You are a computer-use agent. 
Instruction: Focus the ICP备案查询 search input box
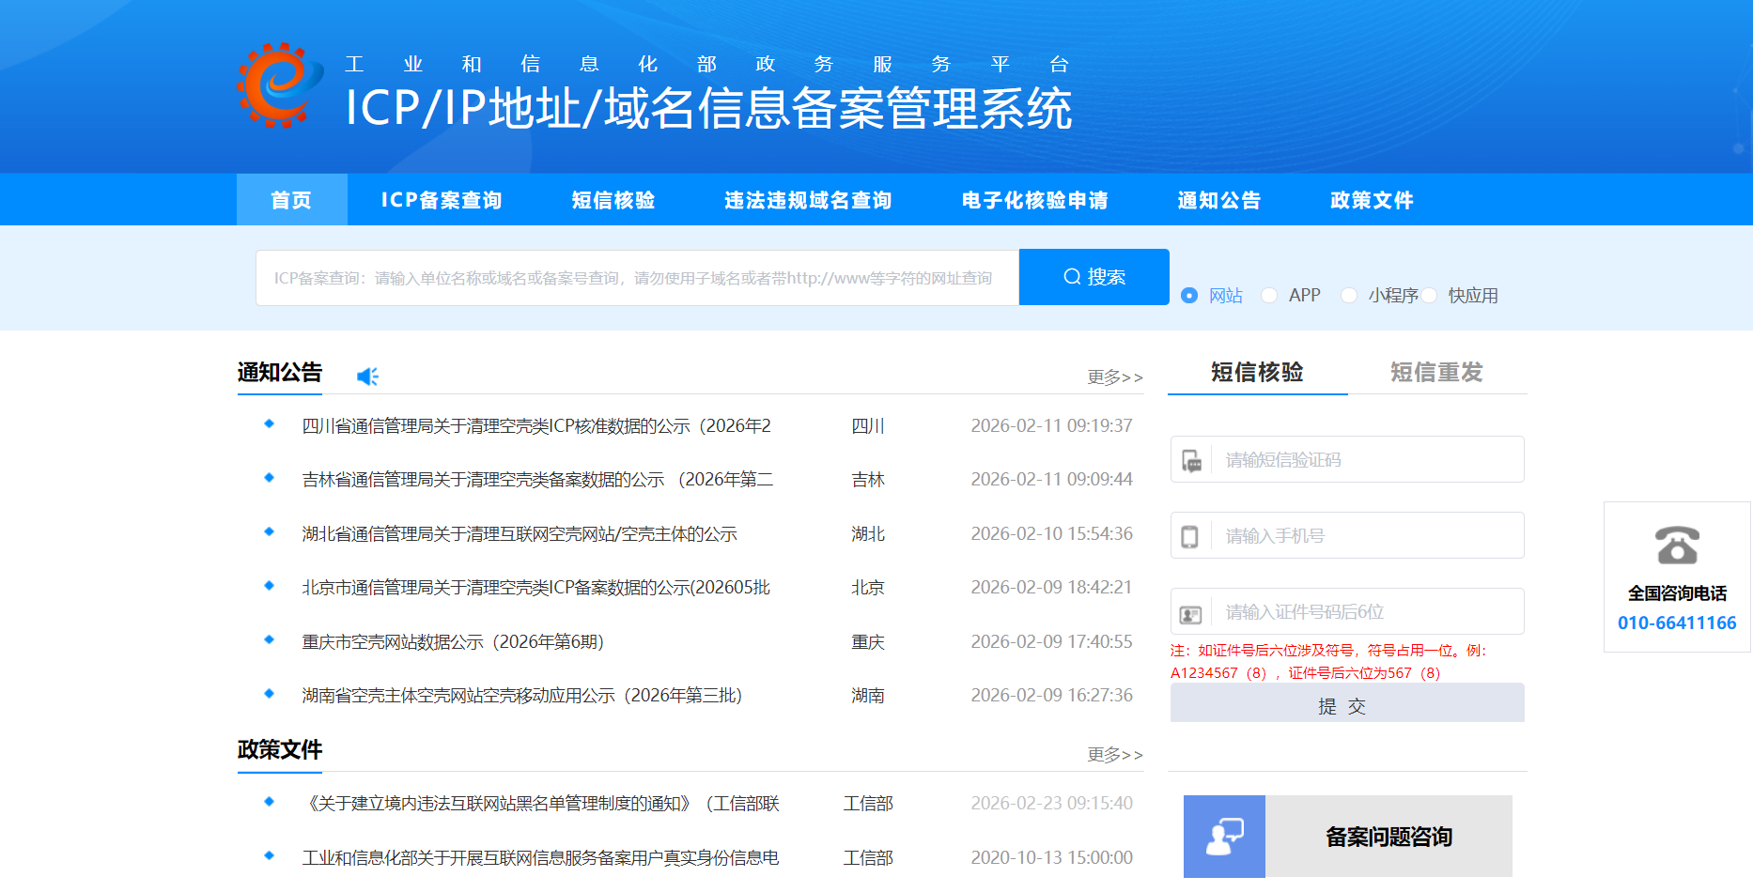(x=637, y=278)
